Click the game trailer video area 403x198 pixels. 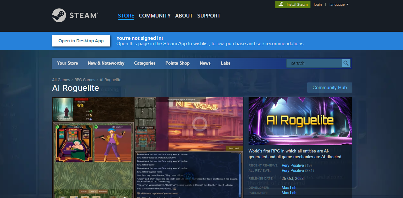(x=147, y=147)
